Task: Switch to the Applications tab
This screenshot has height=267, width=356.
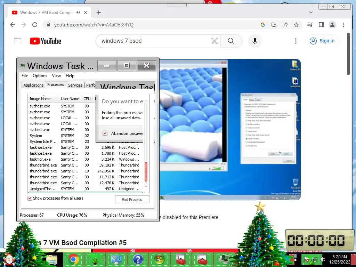Action: (x=33, y=85)
